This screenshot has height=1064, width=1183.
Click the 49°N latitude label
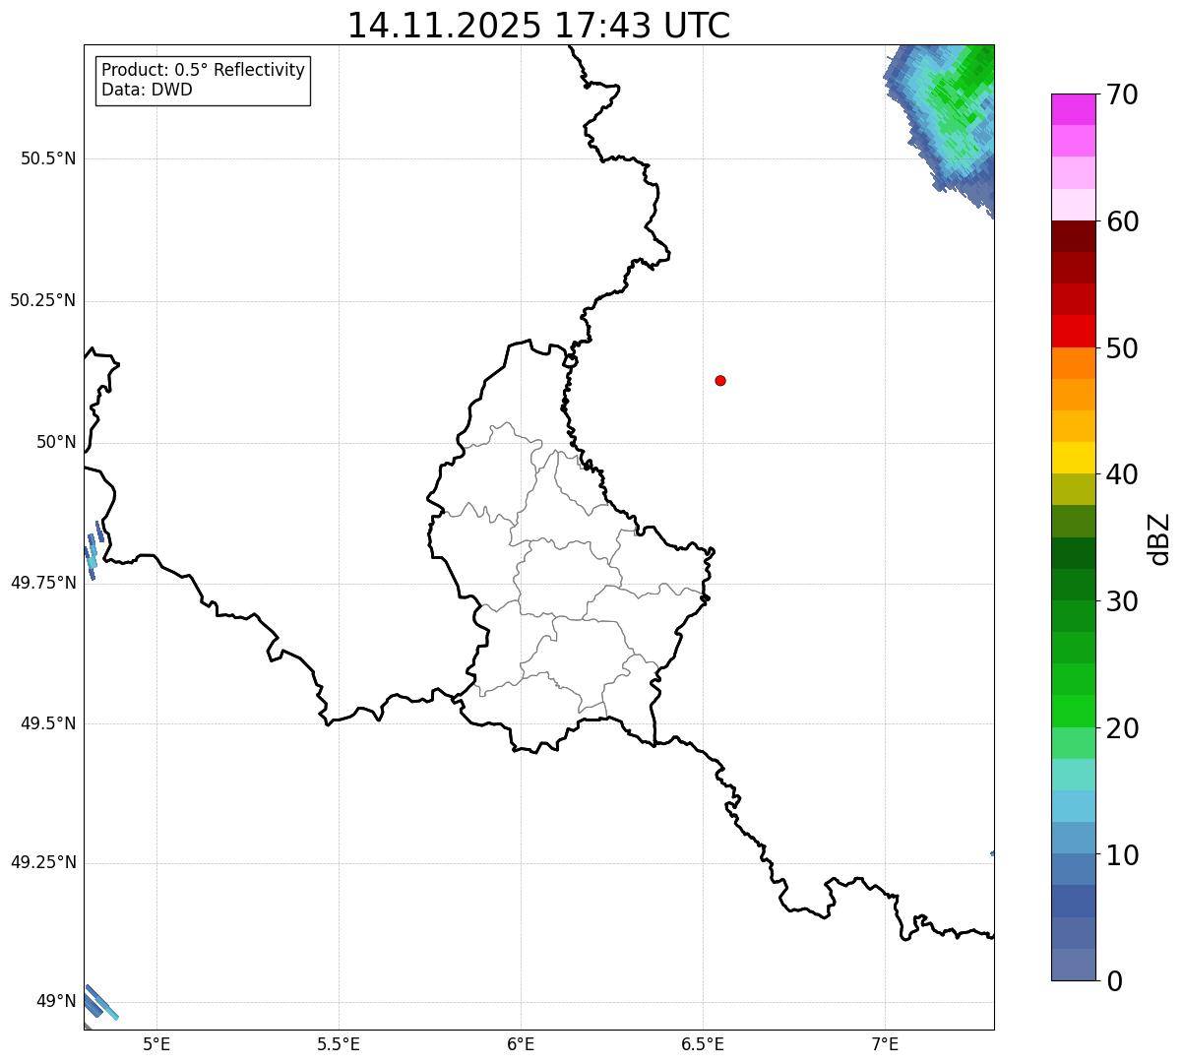pyautogui.click(x=56, y=1002)
